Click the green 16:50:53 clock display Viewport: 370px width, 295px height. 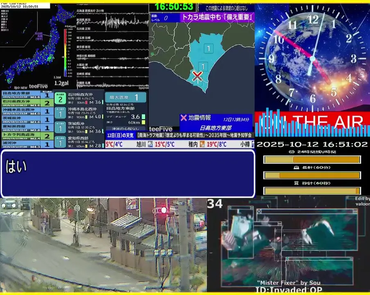(174, 7)
